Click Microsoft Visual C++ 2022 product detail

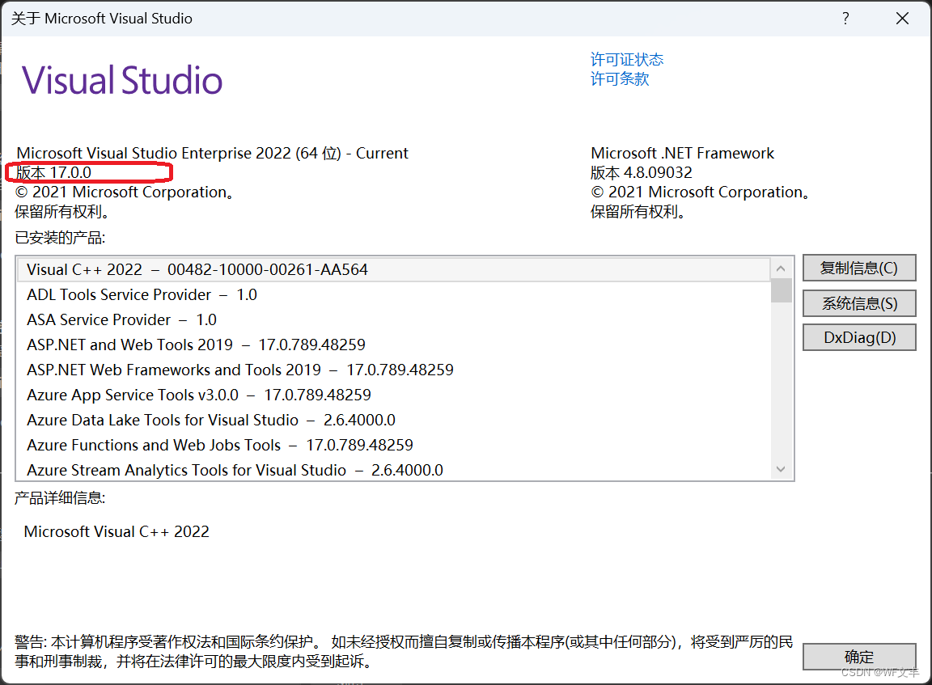[116, 531]
